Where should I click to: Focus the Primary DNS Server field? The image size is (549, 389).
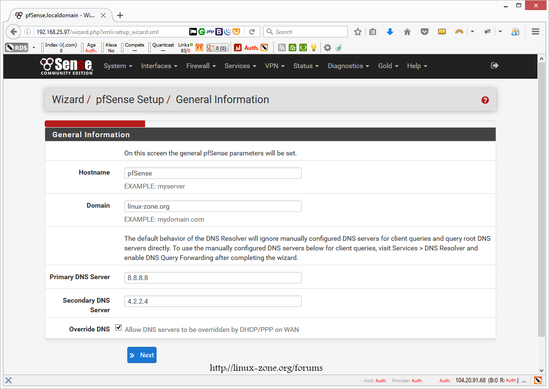tap(213, 278)
